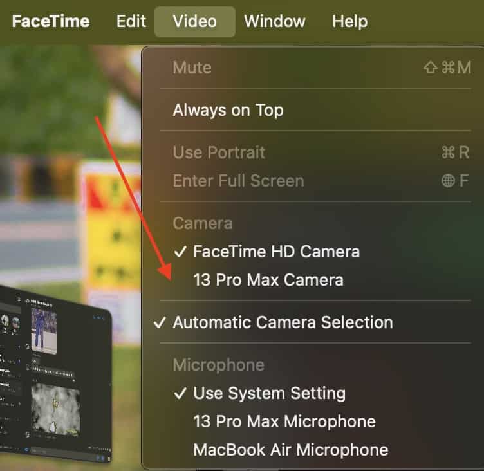Screen dimensions: 484x471
Task: Click the Microphone section header label
Action: 218,365
